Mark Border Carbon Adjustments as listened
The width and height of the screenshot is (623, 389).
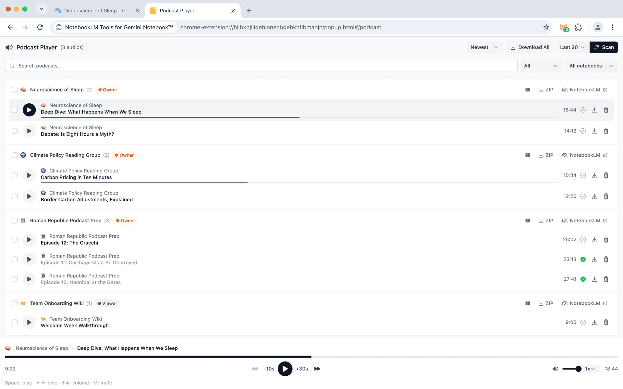coord(583,196)
